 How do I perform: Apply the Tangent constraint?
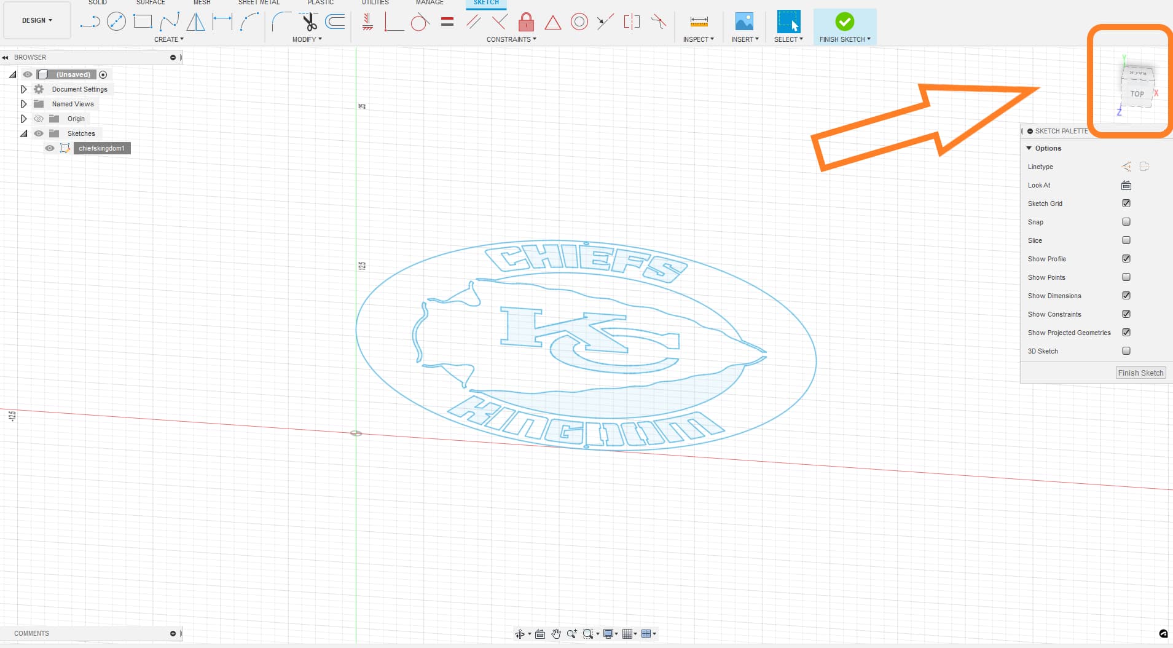(x=420, y=23)
